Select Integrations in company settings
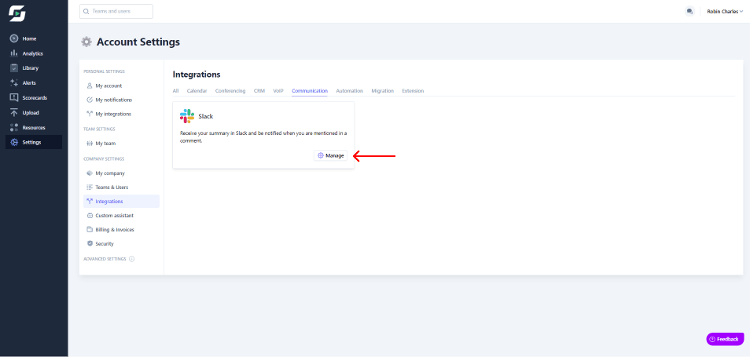750x357 pixels. point(122,202)
